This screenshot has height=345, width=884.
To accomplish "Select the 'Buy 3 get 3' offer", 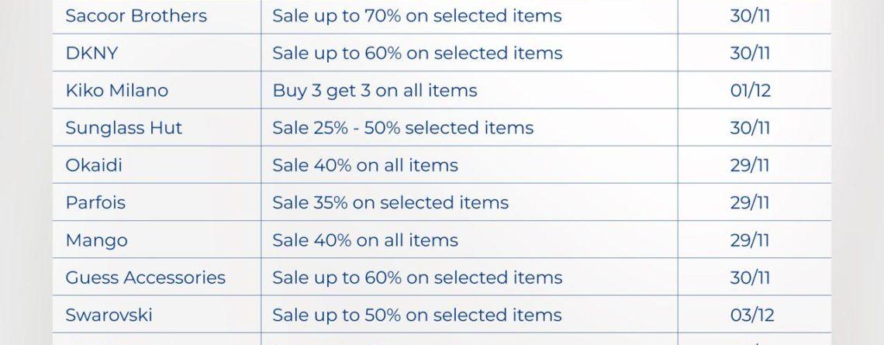I will click(375, 90).
